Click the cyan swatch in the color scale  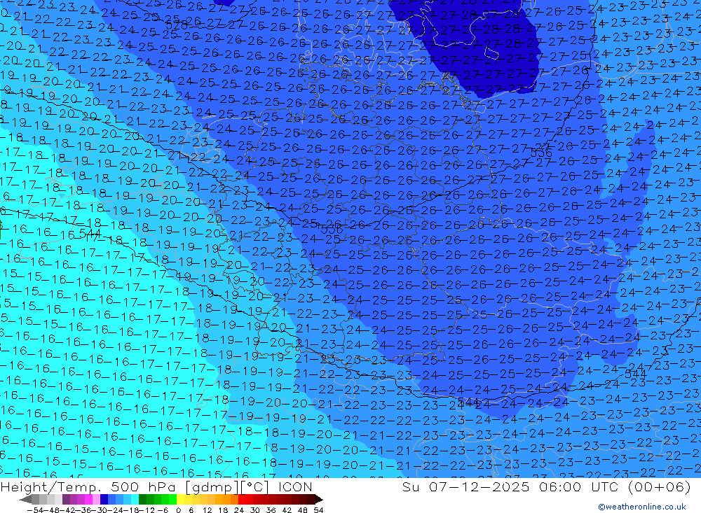(135, 499)
